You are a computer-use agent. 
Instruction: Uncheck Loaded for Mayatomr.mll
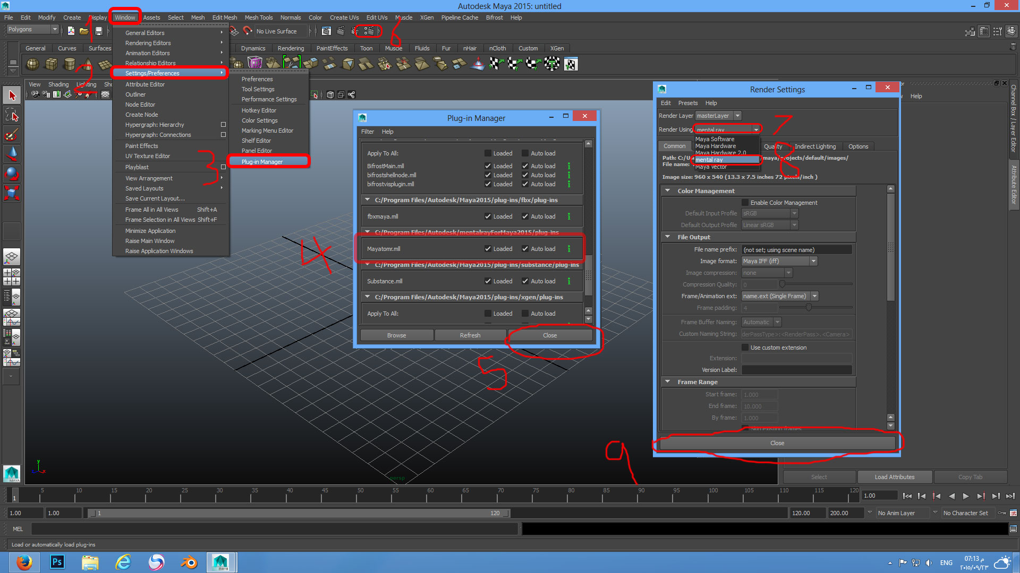488,249
